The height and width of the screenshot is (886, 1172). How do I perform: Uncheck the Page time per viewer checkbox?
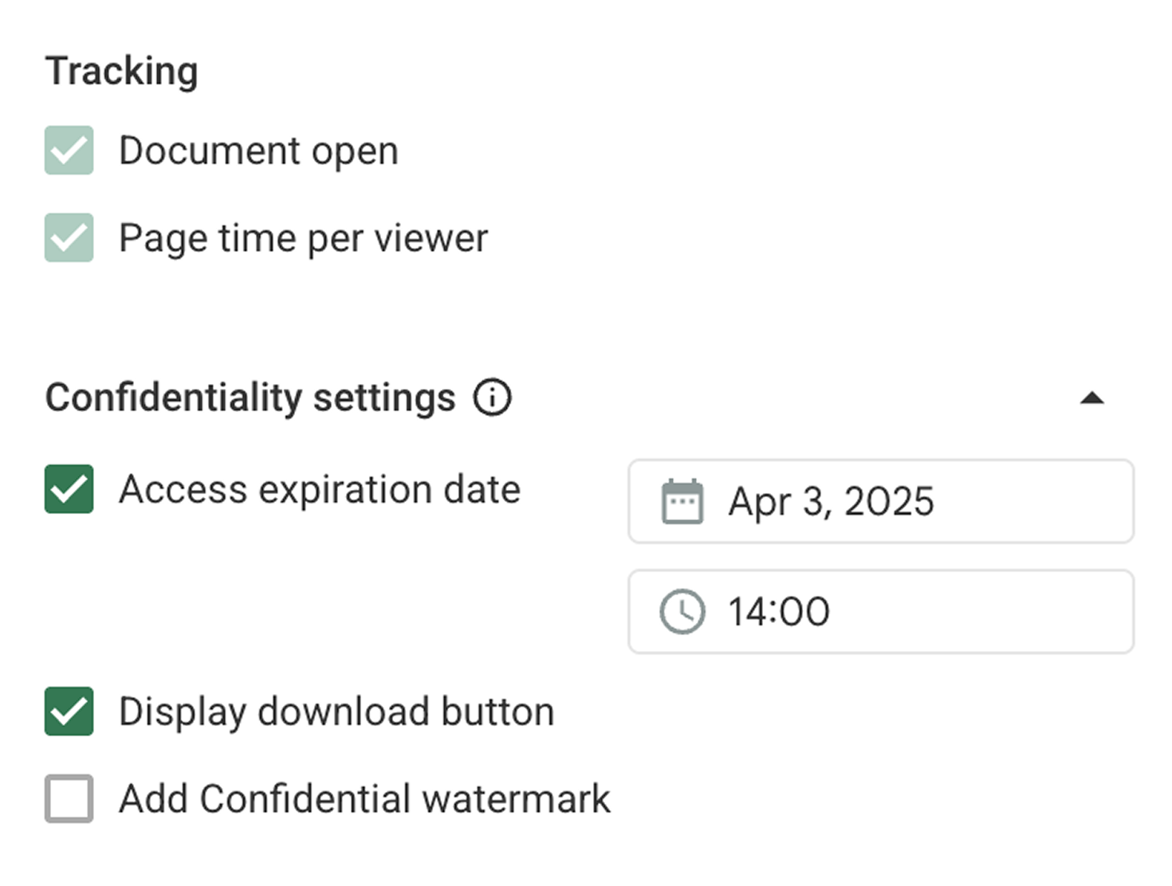click(x=69, y=237)
